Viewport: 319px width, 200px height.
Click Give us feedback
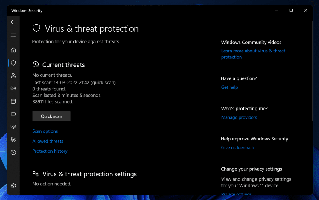[238, 147]
